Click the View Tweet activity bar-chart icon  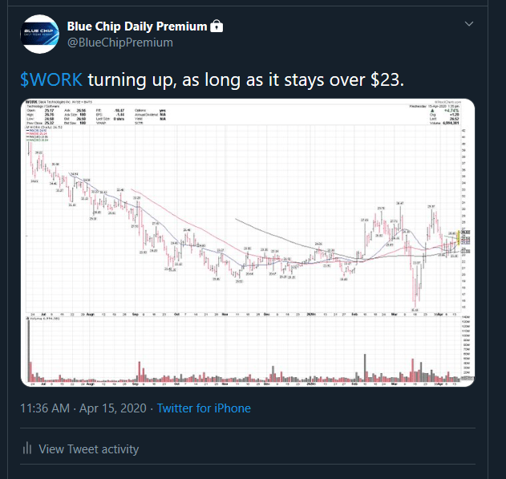point(27,449)
